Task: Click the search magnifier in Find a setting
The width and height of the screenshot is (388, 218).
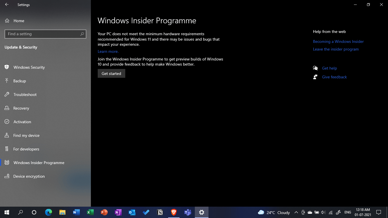Action: click(82, 34)
